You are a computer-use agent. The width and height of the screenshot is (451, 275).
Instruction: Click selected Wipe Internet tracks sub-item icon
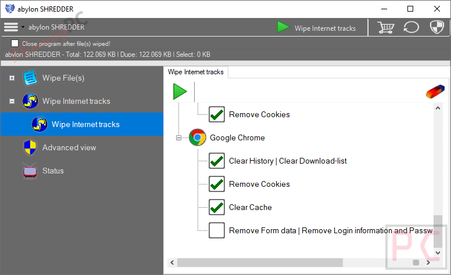(x=40, y=124)
